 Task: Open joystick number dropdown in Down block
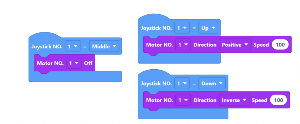182,83
